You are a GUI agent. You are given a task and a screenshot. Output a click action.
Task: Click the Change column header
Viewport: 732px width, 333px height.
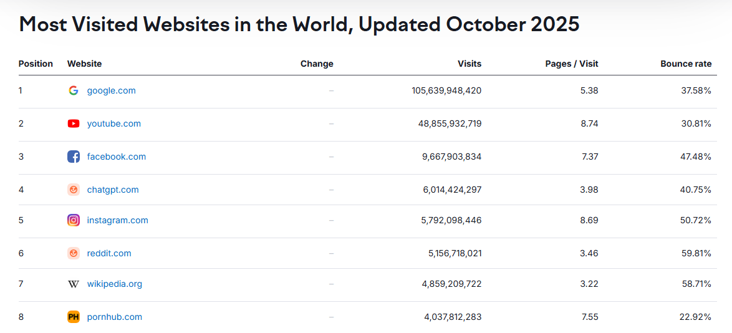coord(317,64)
